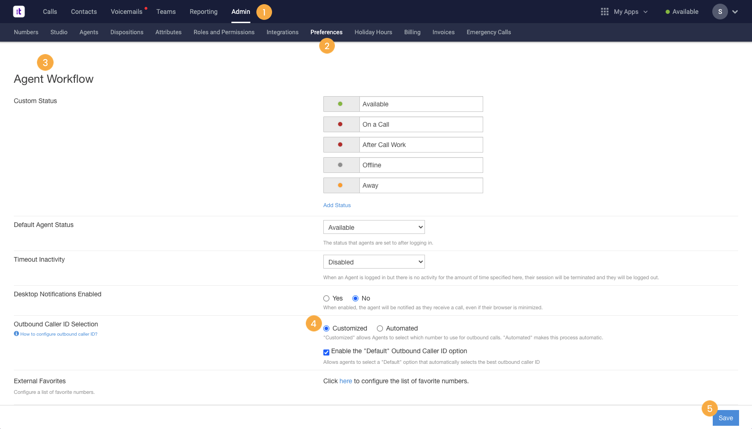Open How to configure outbound caller ID link
The height and width of the screenshot is (429, 752).
point(59,334)
